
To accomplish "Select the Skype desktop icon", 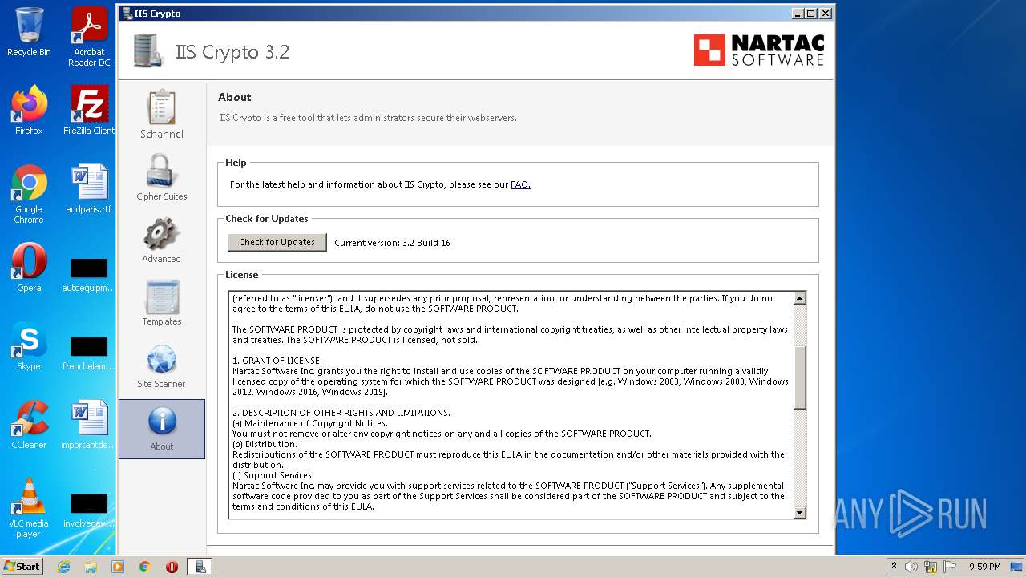I will point(29,345).
